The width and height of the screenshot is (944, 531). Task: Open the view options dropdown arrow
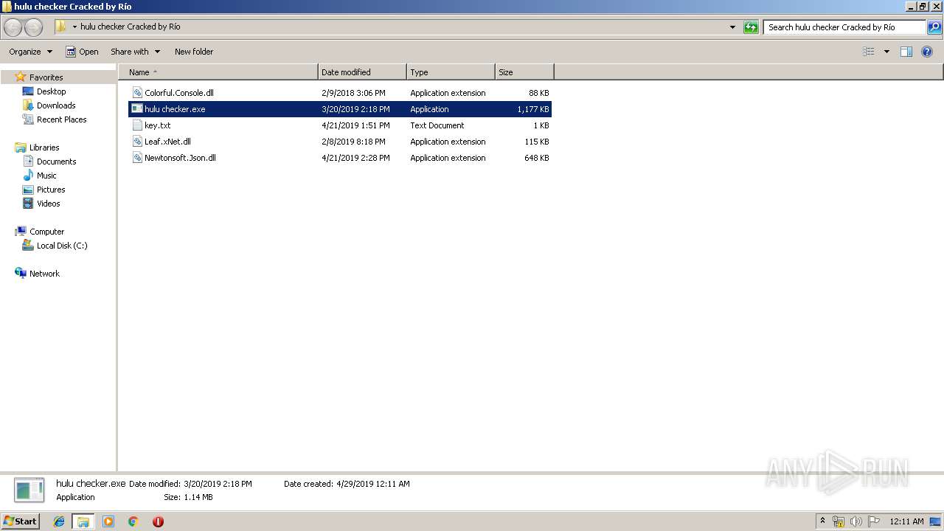pos(886,52)
